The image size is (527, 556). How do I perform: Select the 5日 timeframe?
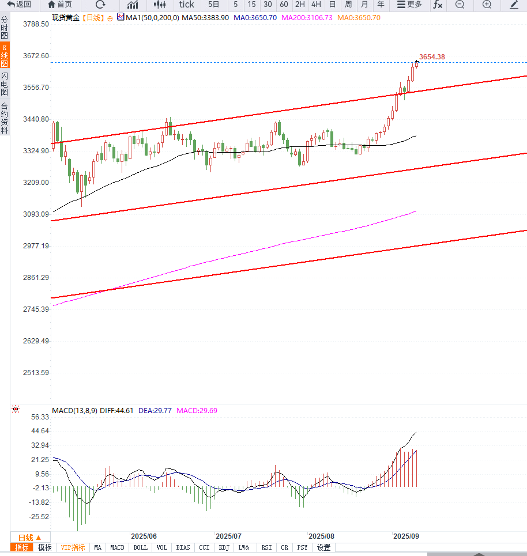(x=213, y=5)
